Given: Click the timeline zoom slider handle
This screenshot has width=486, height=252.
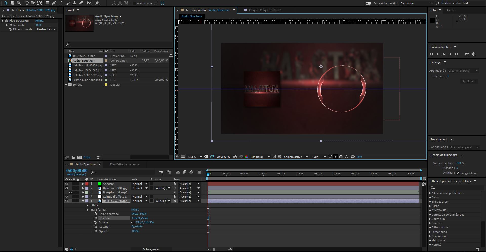Looking at the screenshot, I should (214, 249).
